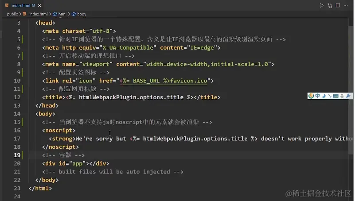
Task: Click the closing noscript tag
Action: coord(60,147)
